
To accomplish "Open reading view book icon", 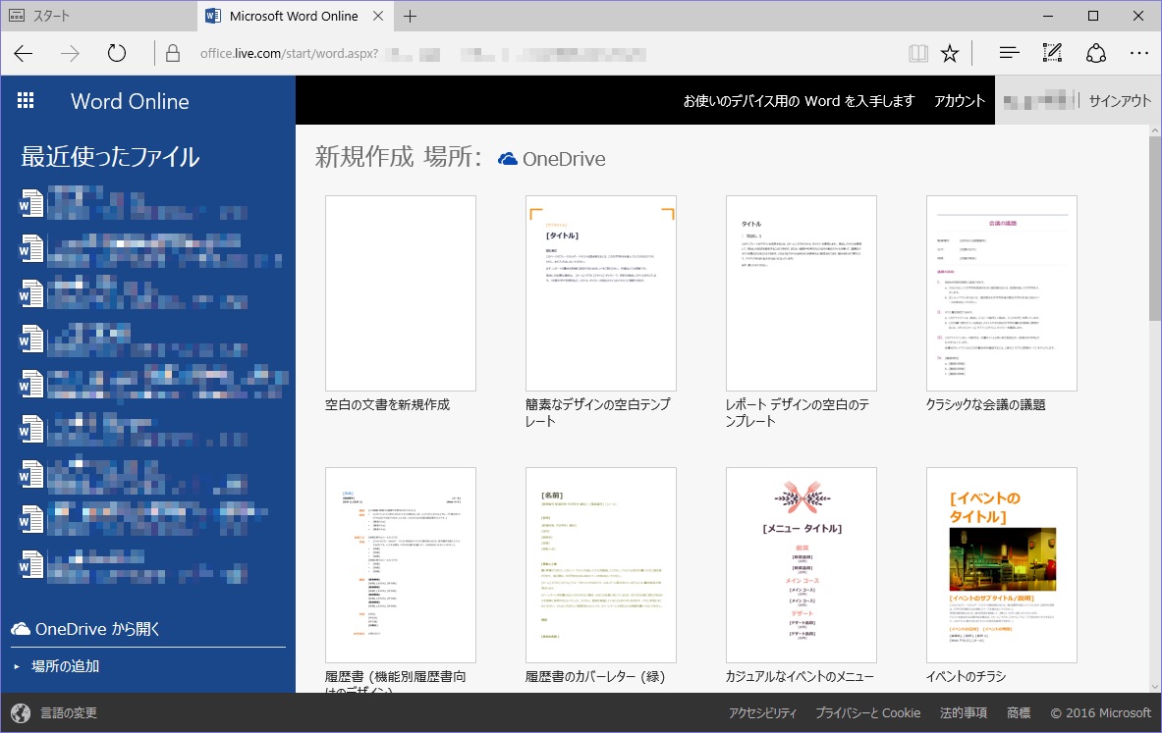I will point(918,53).
